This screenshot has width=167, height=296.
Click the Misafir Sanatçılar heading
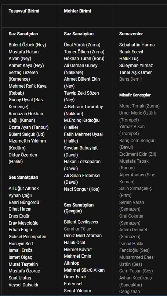click(135, 95)
